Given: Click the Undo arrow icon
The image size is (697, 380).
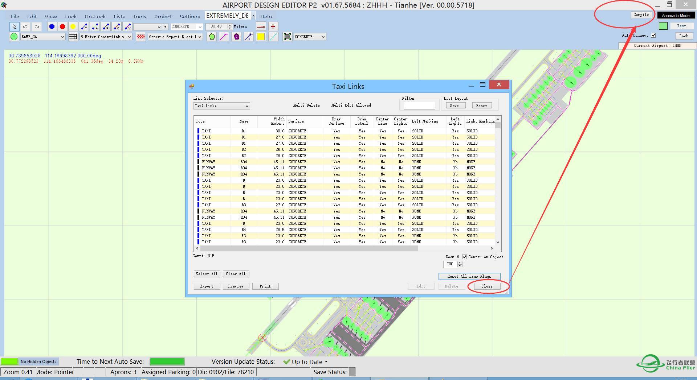Looking at the screenshot, I should point(25,26).
